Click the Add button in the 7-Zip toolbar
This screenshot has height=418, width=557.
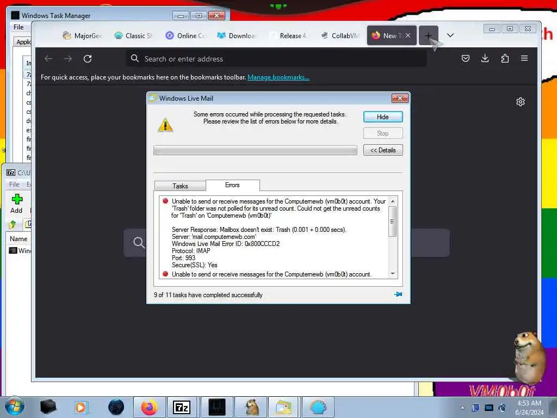coord(16,204)
